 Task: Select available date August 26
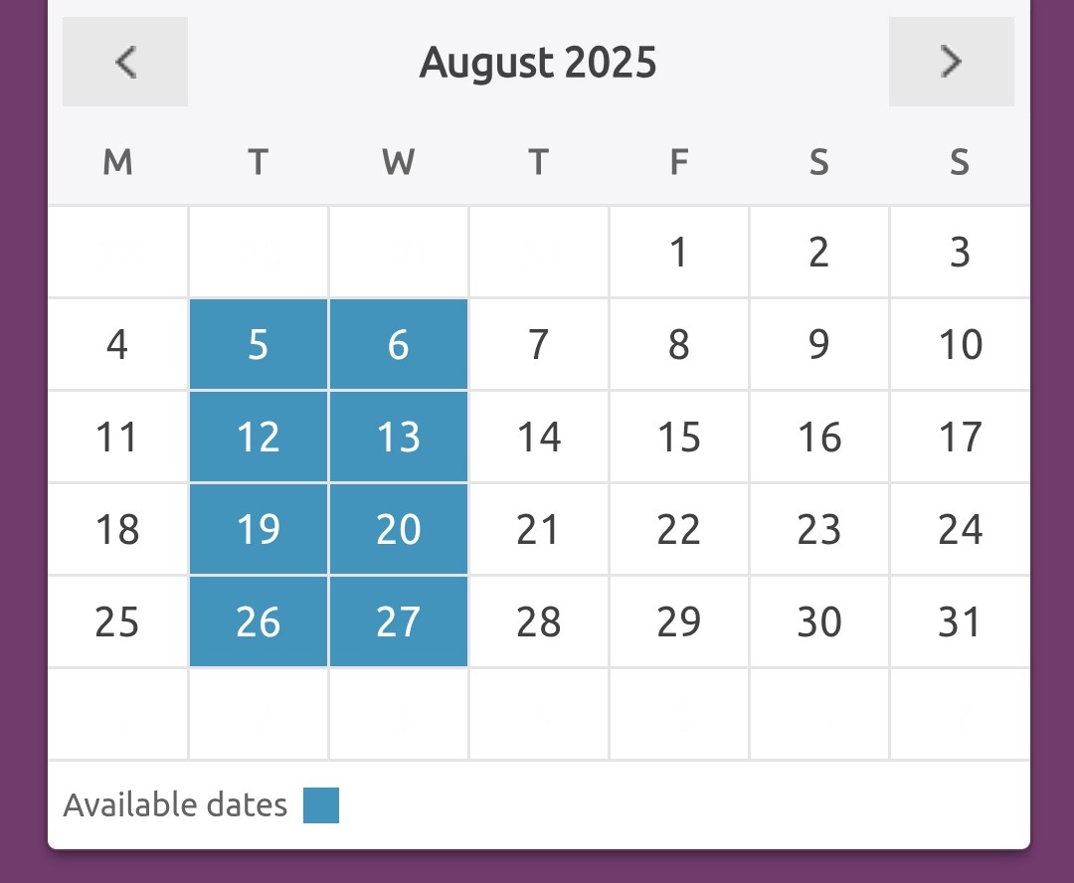point(259,621)
